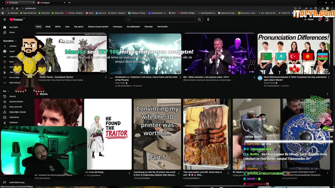Open the Pronunciation Differences video thumbnail
The width and height of the screenshot is (335, 188).
pyautogui.click(x=294, y=54)
